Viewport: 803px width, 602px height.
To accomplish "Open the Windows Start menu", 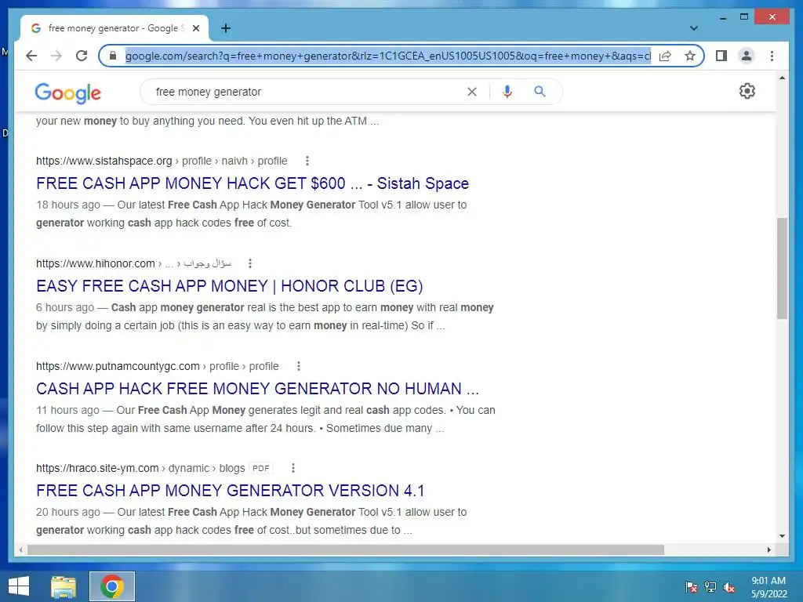I will point(19,586).
